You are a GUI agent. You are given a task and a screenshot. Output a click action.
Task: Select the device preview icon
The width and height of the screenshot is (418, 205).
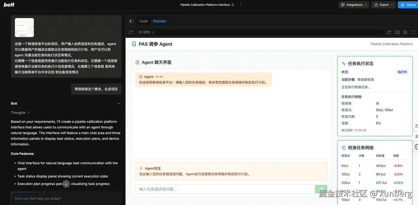[x=397, y=32]
